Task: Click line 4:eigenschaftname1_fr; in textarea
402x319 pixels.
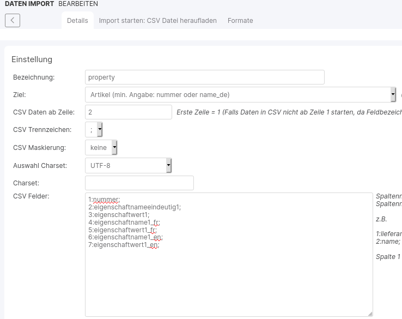Action: 124,222
